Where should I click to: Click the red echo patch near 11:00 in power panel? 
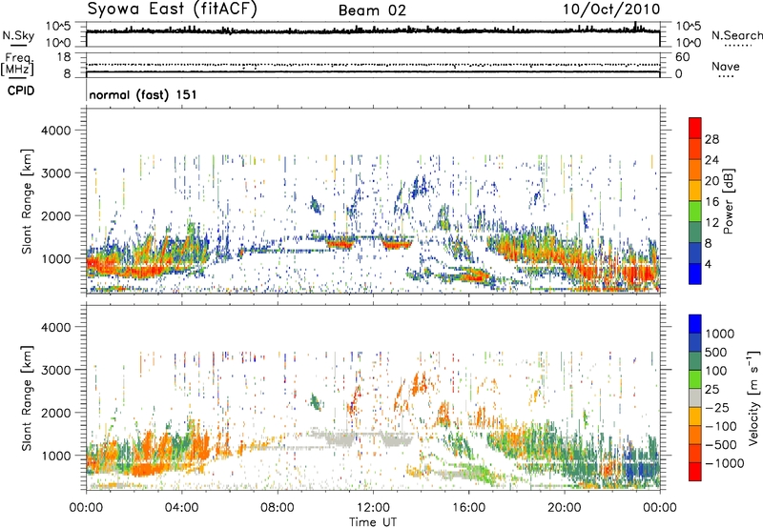340,243
